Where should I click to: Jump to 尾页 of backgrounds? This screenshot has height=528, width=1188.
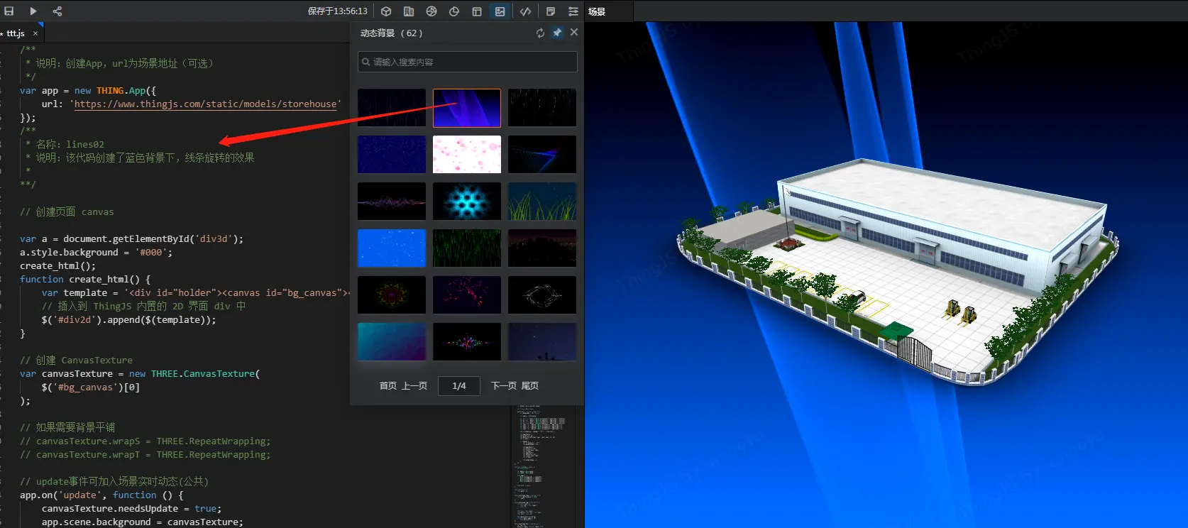click(530, 386)
